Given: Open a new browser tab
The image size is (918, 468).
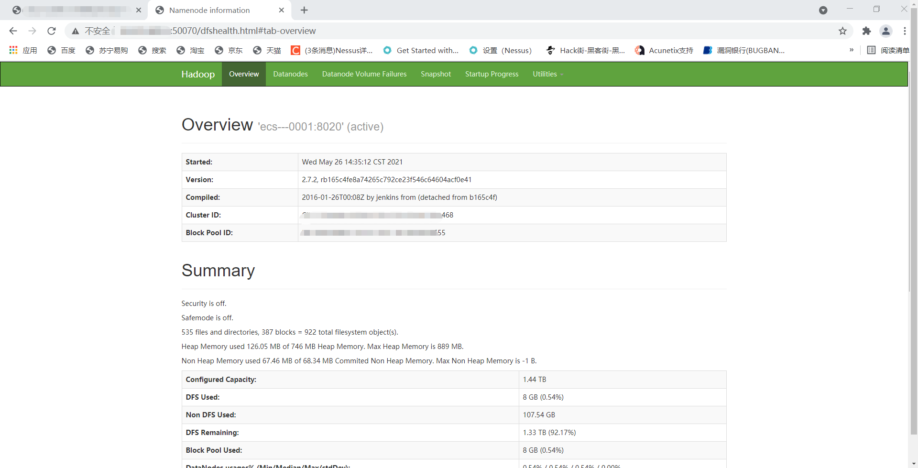Looking at the screenshot, I should [x=304, y=10].
